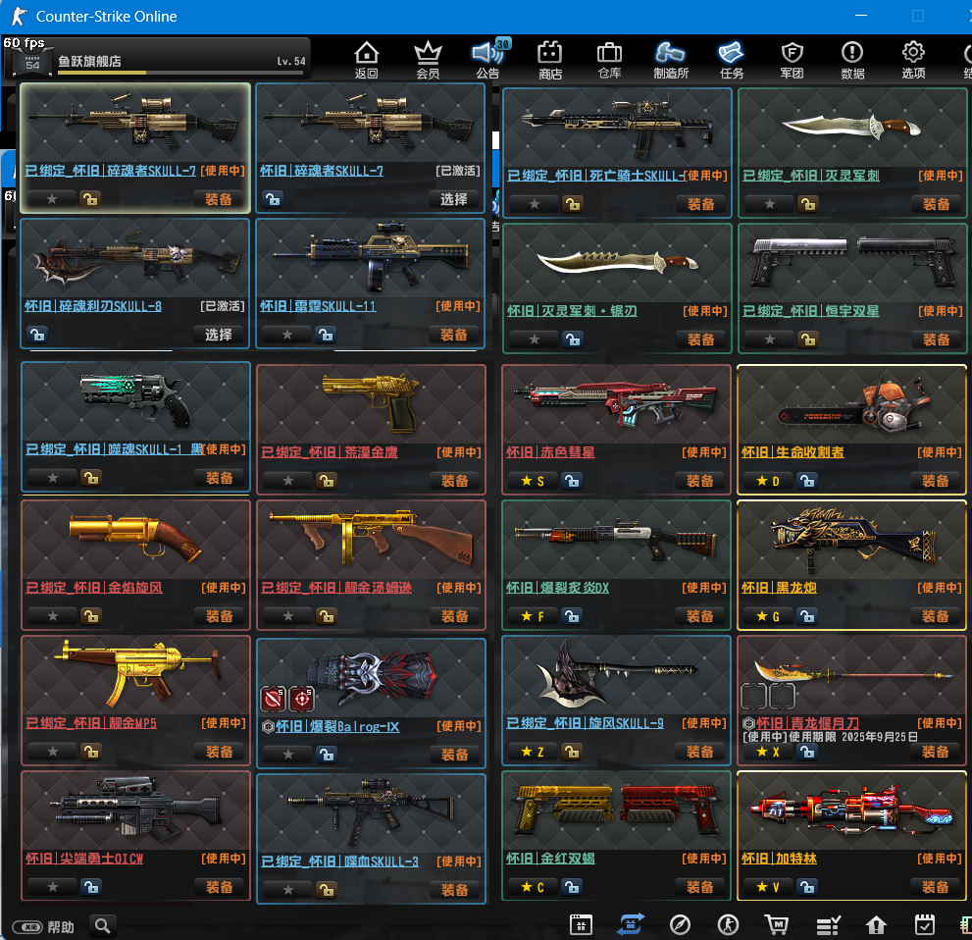Open the 怀旧|碎魂利刃SKULL-8 name link
Viewport: 972px width, 940px height.
[93, 306]
